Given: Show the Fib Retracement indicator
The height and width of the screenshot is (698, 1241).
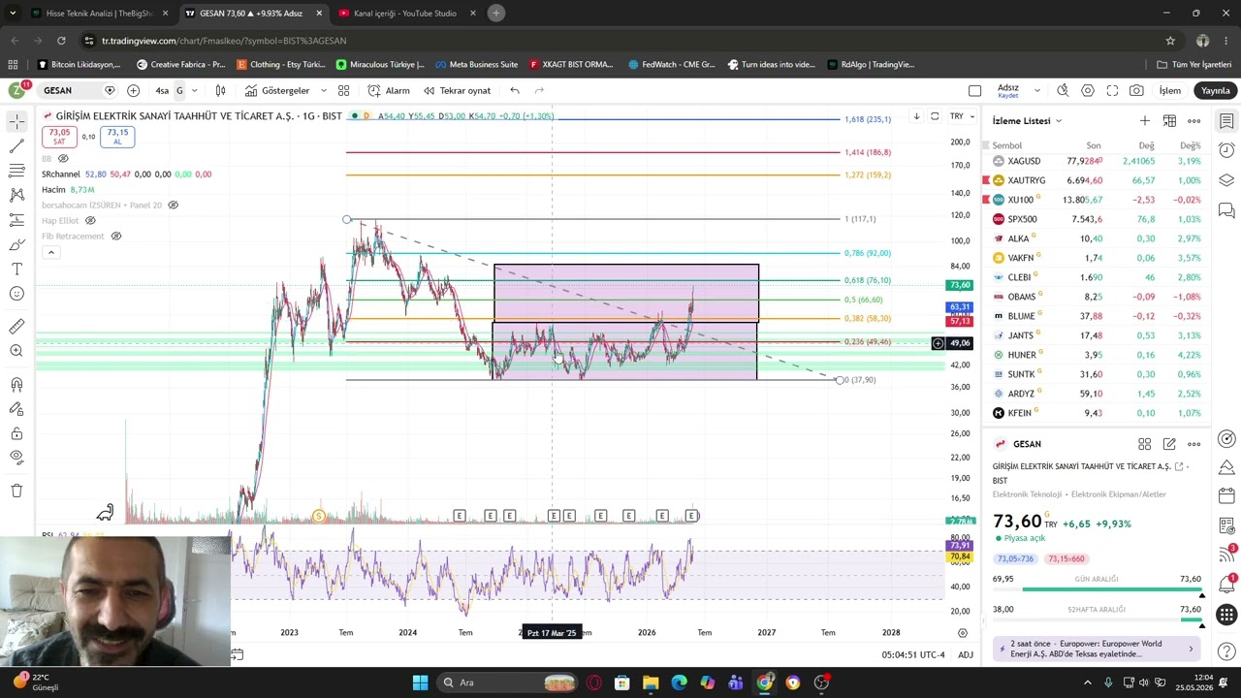Looking at the screenshot, I should 115,236.
